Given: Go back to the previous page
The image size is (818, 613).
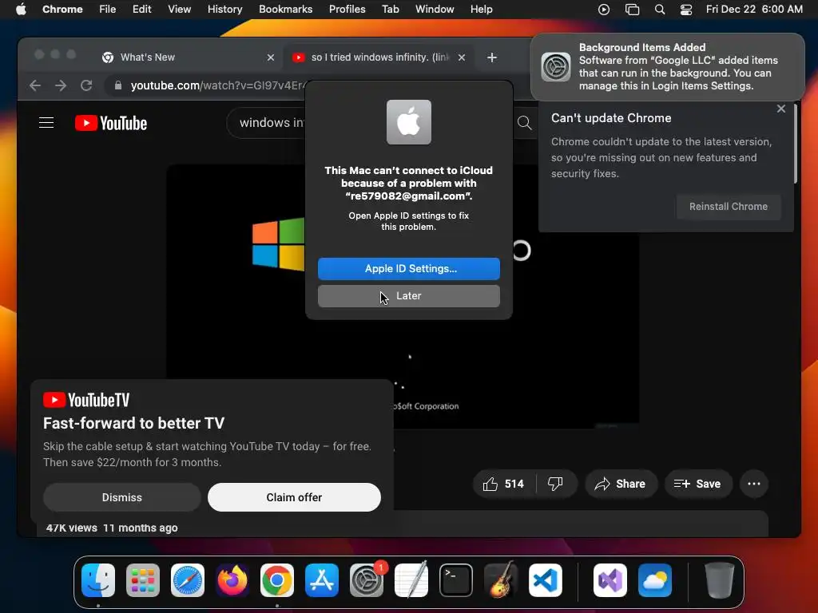Looking at the screenshot, I should tap(35, 85).
